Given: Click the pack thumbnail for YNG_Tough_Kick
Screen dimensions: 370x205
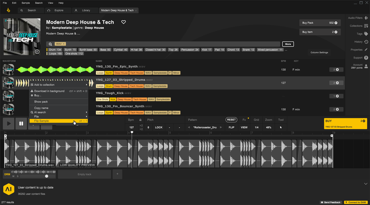Looking at the screenshot, I should pyautogui.click(x=8, y=96).
